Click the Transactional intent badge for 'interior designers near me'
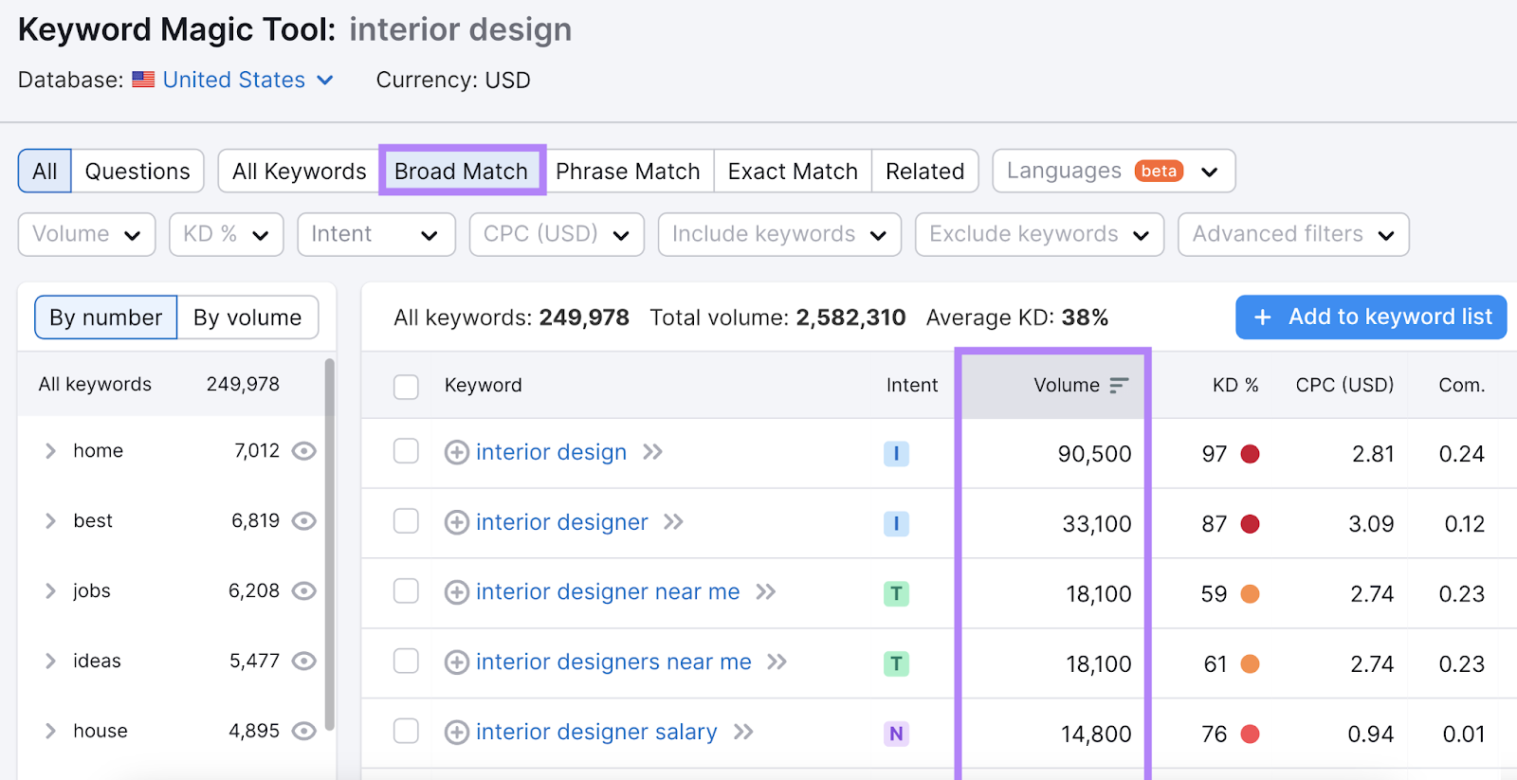The image size is (1517, 780). [x=896, y=663]
